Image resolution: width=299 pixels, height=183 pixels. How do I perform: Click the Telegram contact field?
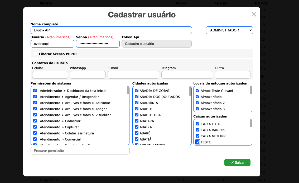click(187, 75)
